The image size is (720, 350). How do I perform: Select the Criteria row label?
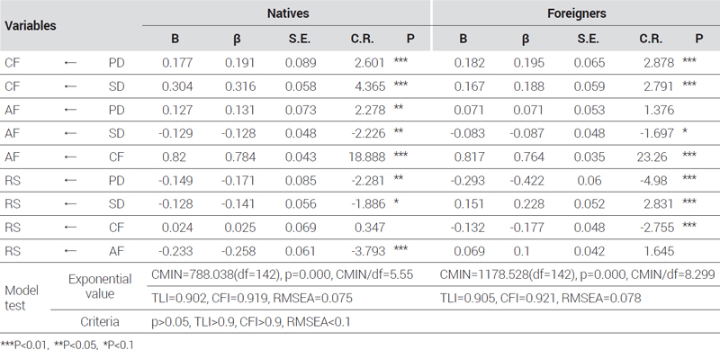coord(99,322)
